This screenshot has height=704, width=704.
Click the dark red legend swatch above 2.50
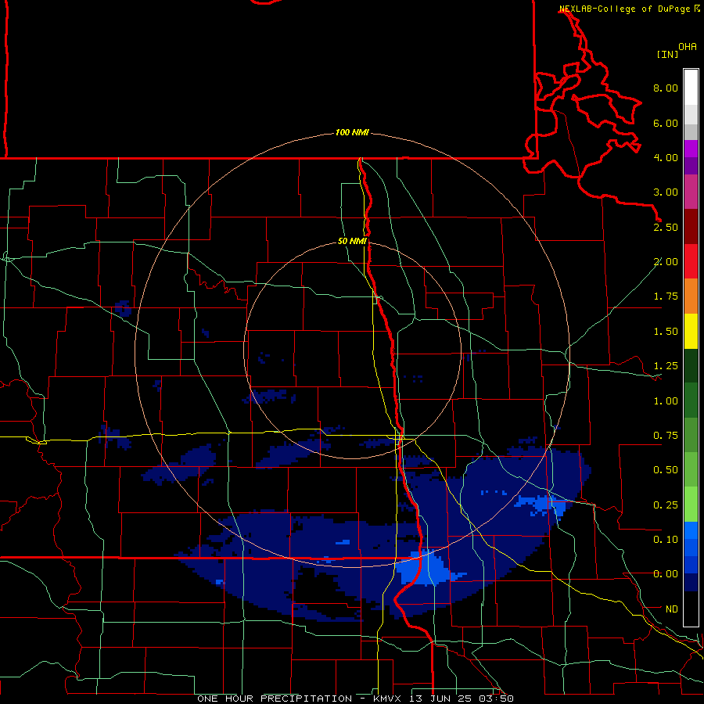(691, 227)
